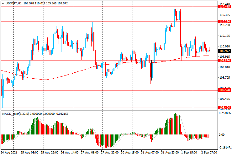Image resolution: width=232 pixels, height=156 pixels.
Task: Click the 110.020 price scale value
Action: (x=224, y=46)
